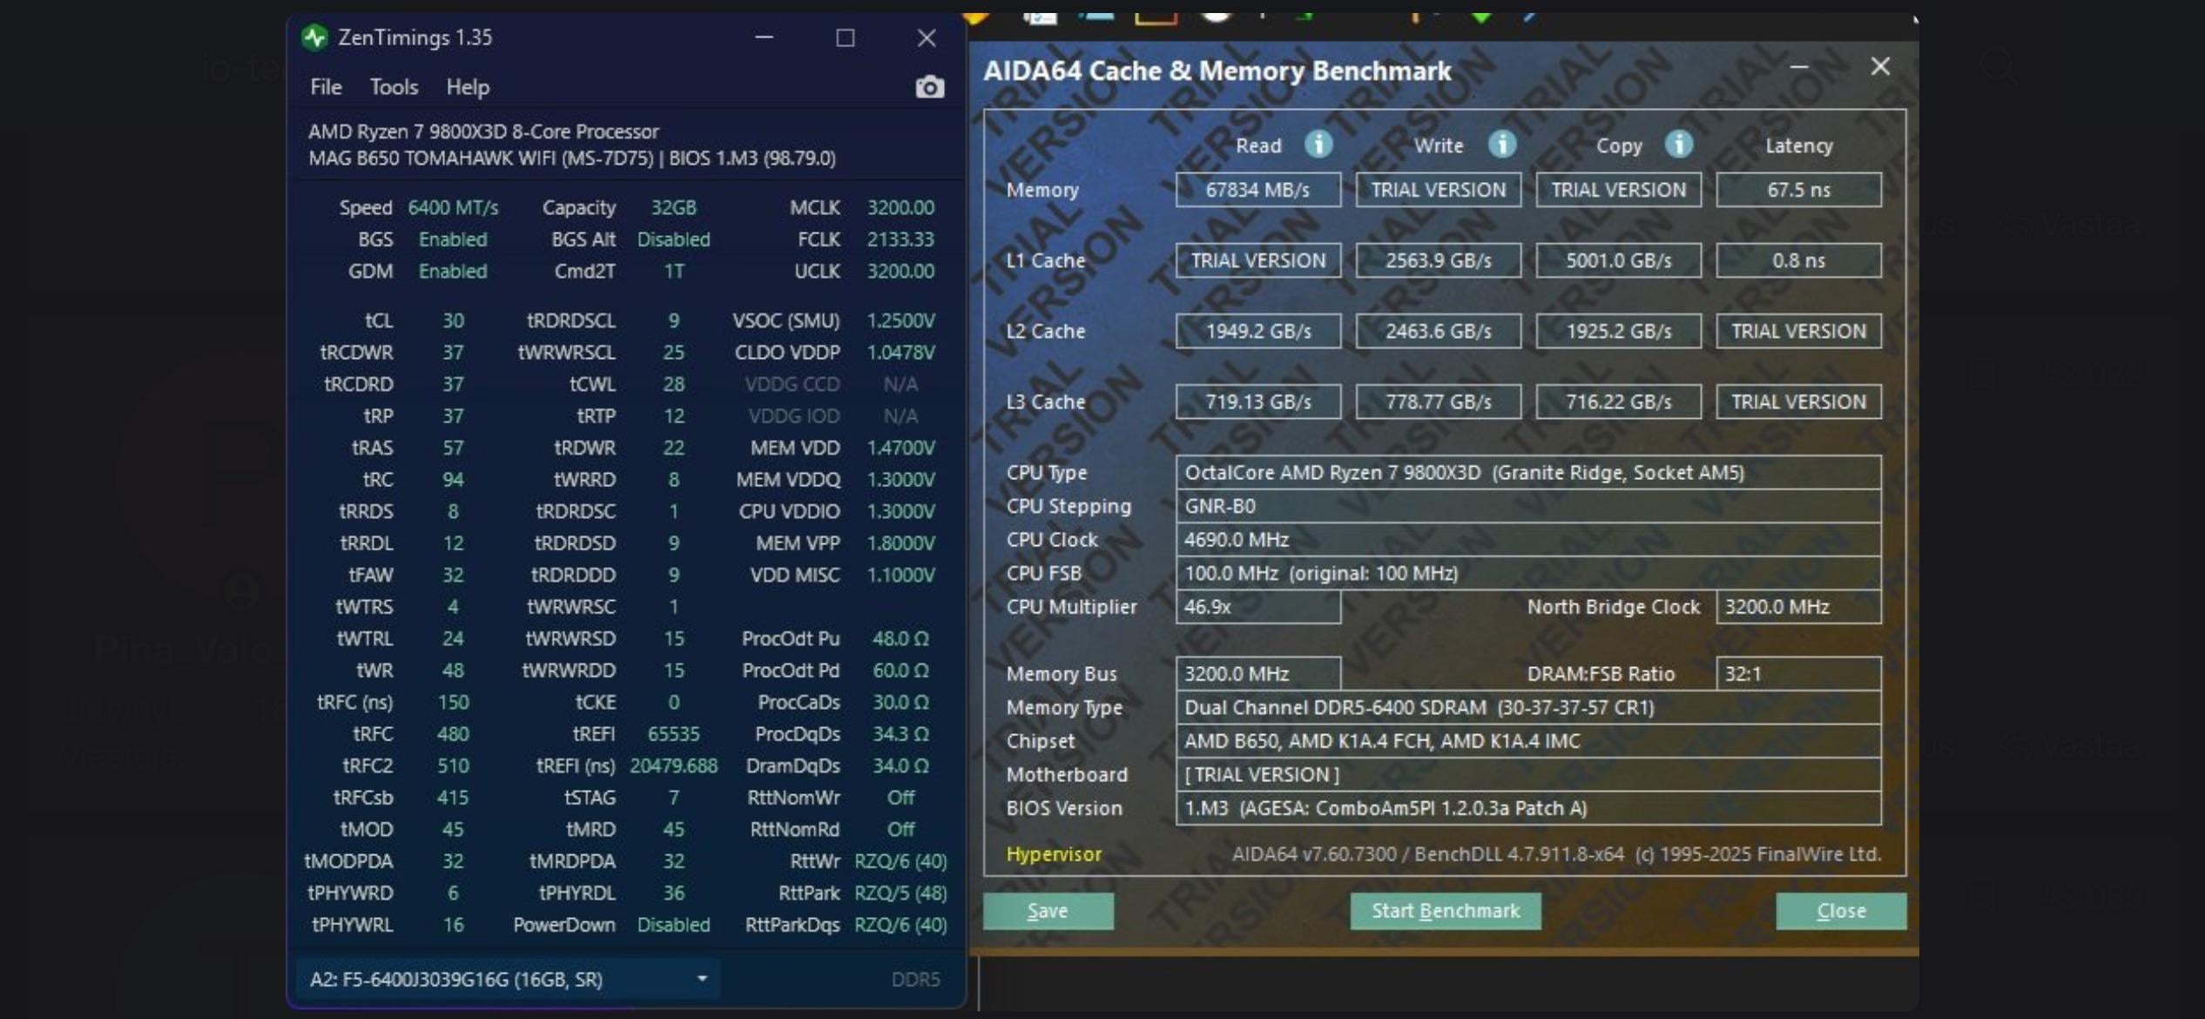Viewport: 2205px width, 1019px height.
Task: Click the tRAS value 57
Action: click(x=453, y=448)
